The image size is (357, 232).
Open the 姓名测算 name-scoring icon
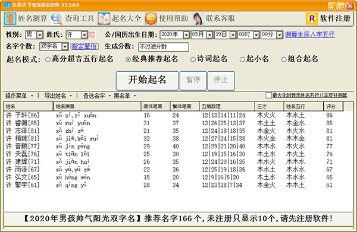(10, 18)
